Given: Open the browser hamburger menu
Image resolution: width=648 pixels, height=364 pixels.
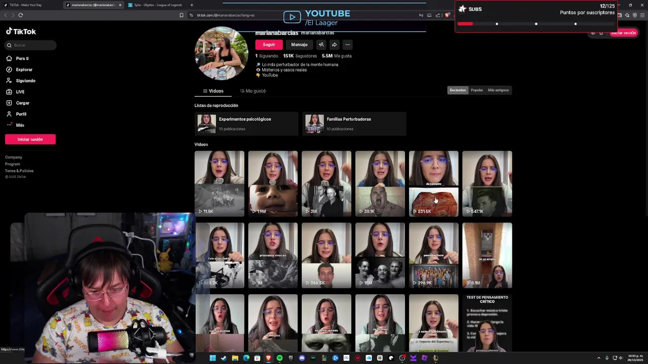Looking at the screenshot, I should point(642,15).
